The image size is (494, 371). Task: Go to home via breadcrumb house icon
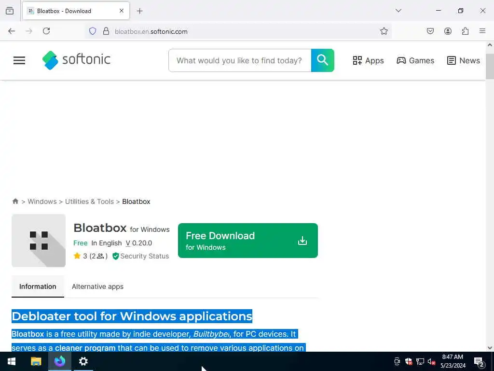(15, 201)
